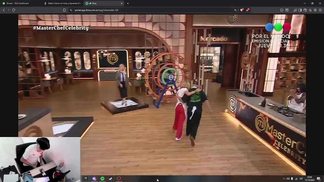Screen dimensions: 324x182
Task: Open the page search window icon
Action: [x=287, y=10]
